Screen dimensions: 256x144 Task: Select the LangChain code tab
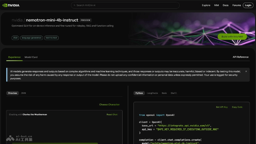pyautogui.click(x=152, y=93)
